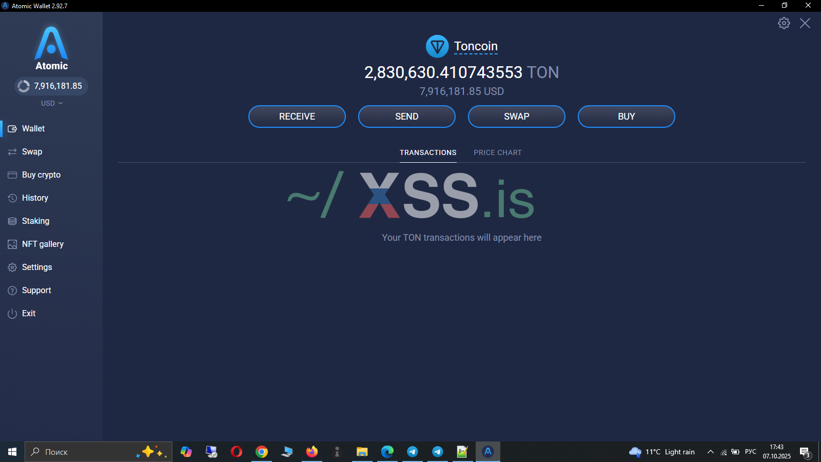
Task: Select Exit in the sidebar
Action: (29, 314)
